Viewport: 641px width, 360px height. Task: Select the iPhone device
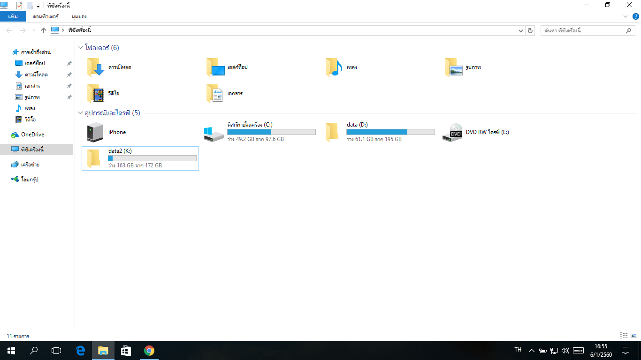tap(107, 132)
